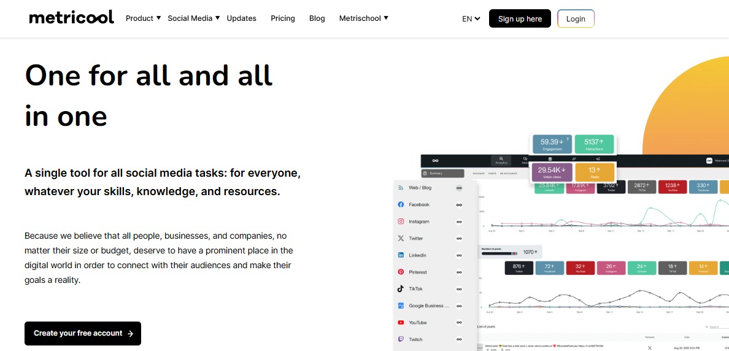Expand the Product dropdown menu
729x351 pixels.
tap(143, 18)
